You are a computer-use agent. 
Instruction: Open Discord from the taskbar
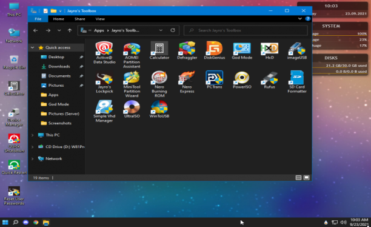tap(25, 222)
